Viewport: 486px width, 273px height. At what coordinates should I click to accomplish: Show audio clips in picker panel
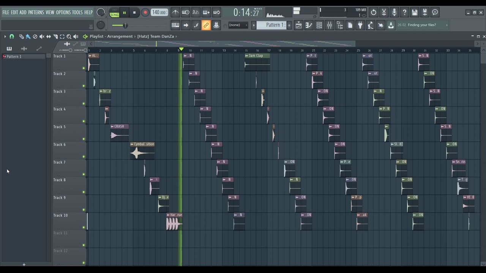click(24, 49)
